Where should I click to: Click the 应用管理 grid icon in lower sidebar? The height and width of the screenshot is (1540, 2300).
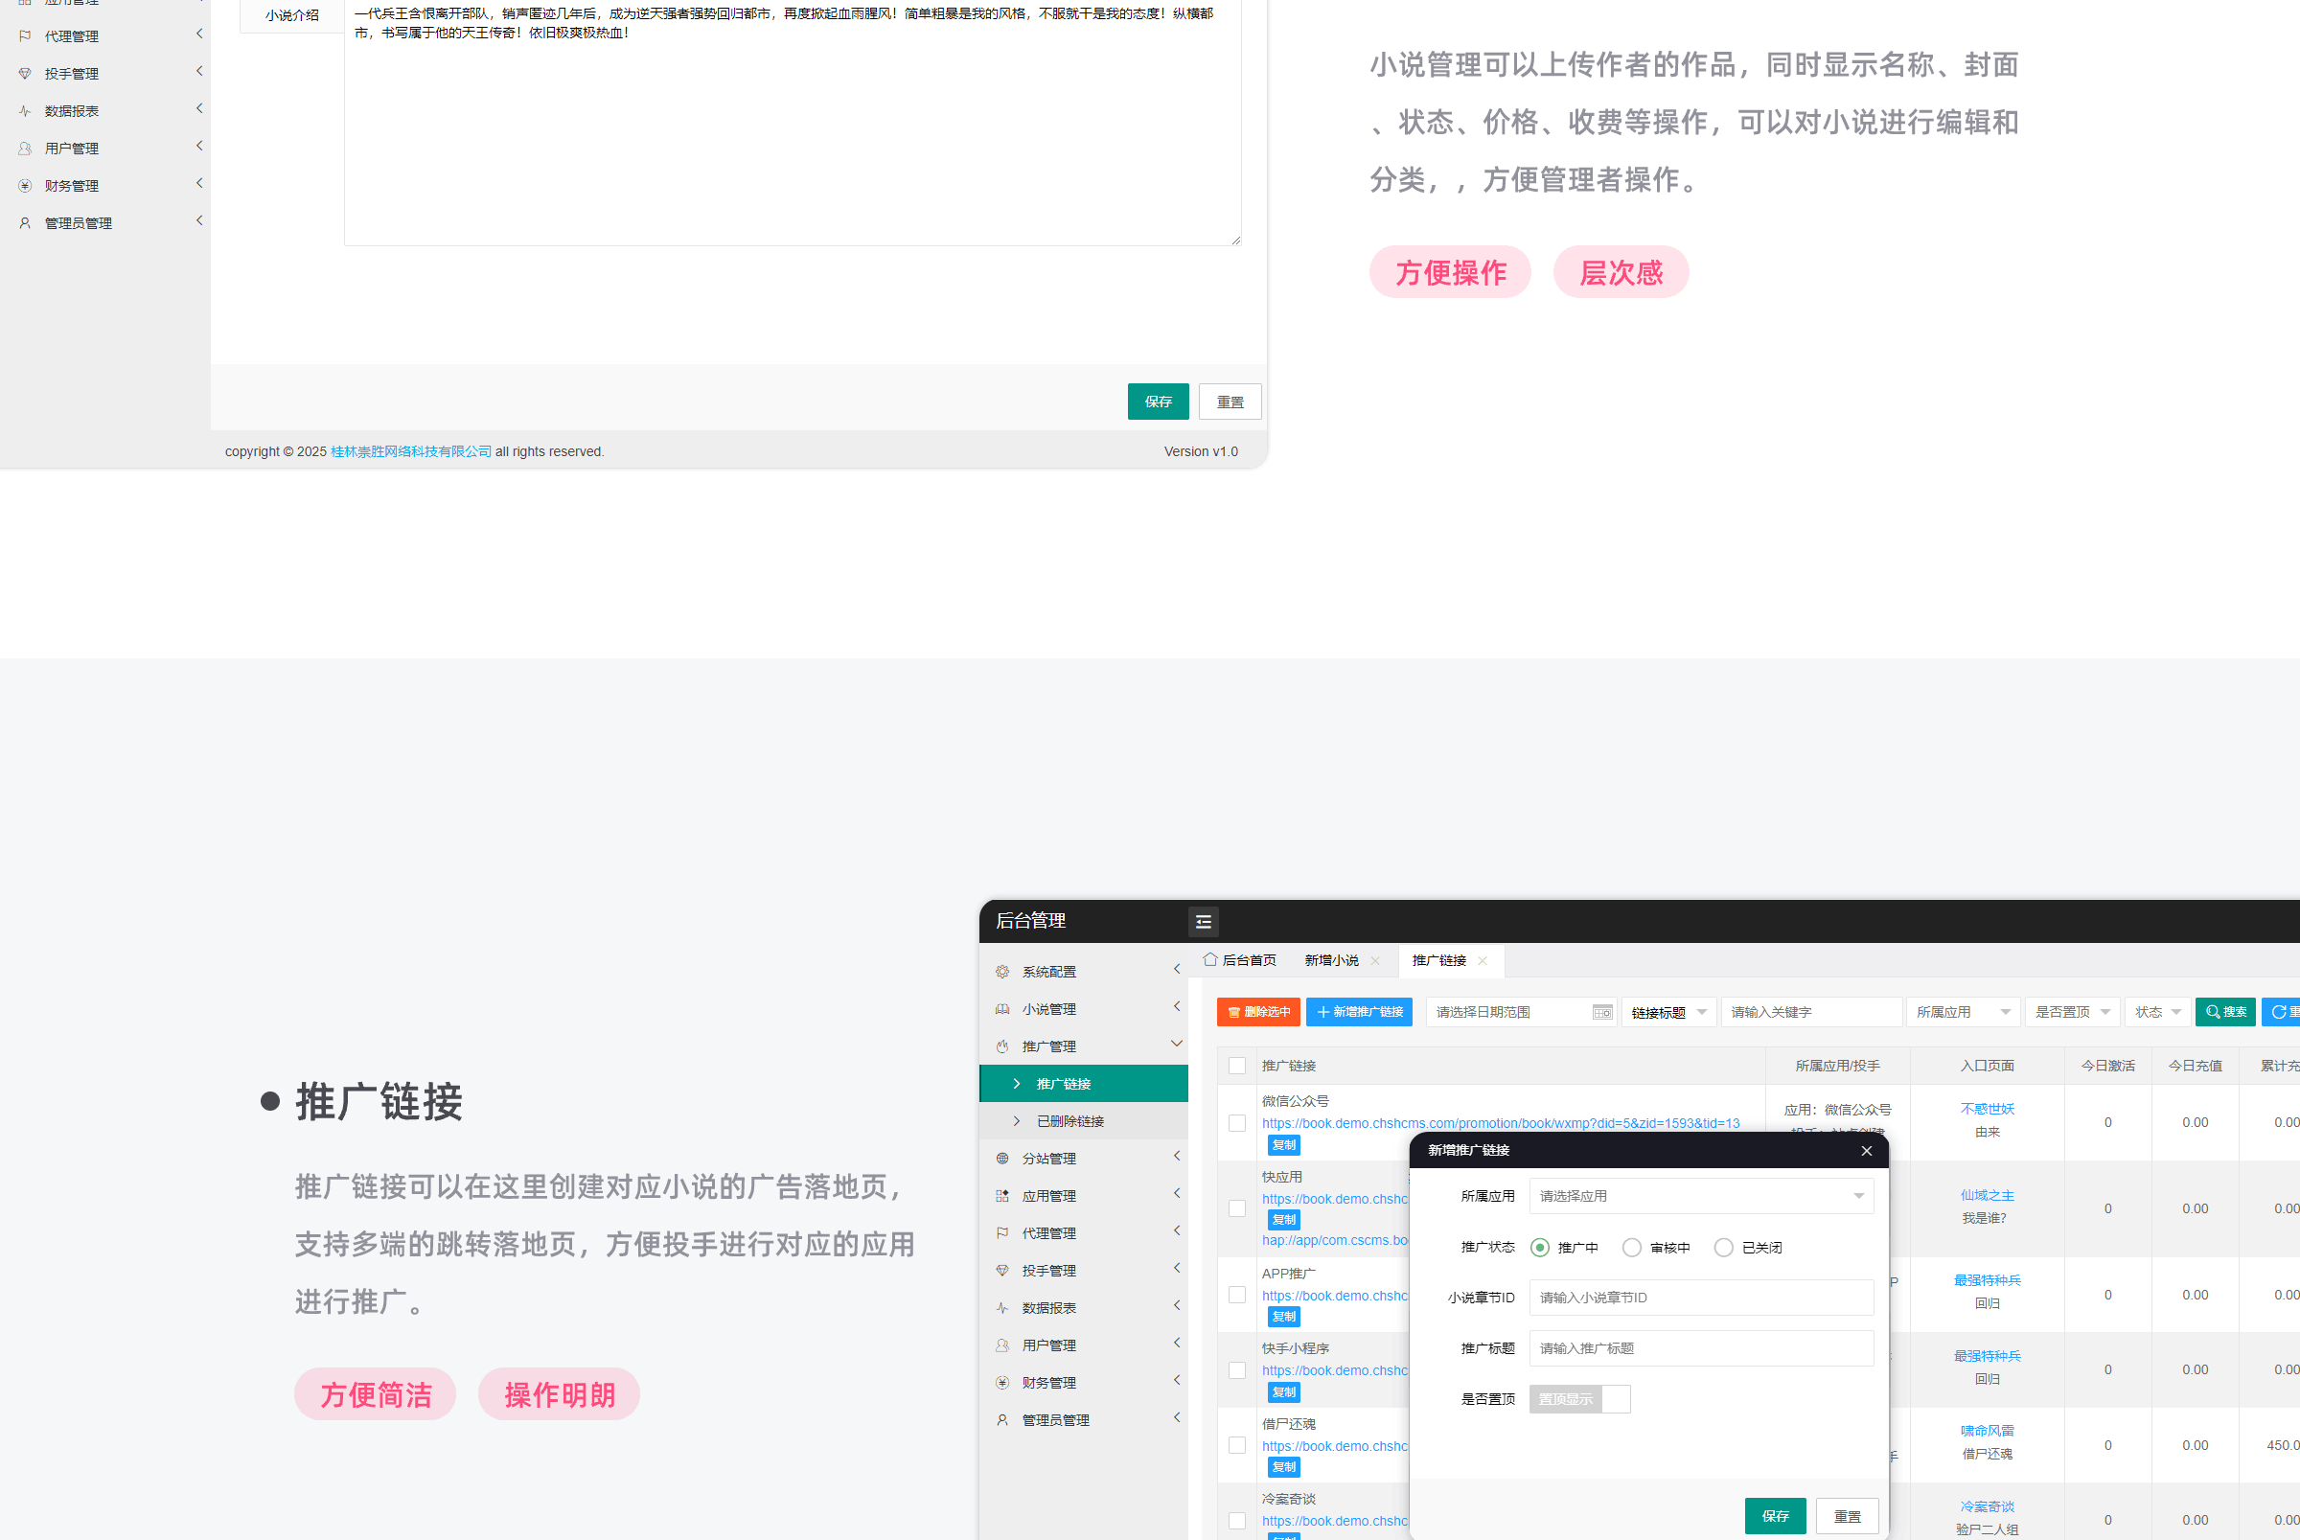click(1001, 1196)
